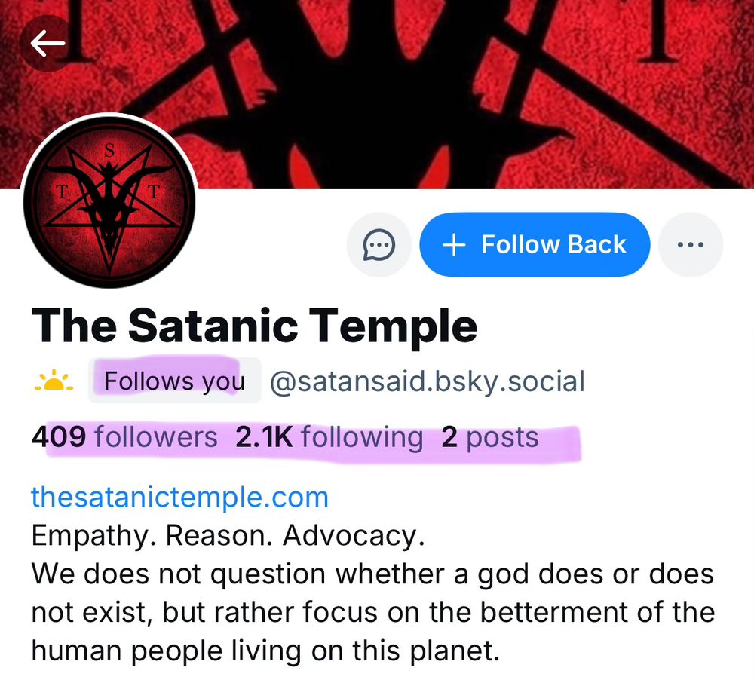Click the back arrow to return
Image resolution: width=754 pixels, height=689 pixels.
45,43
